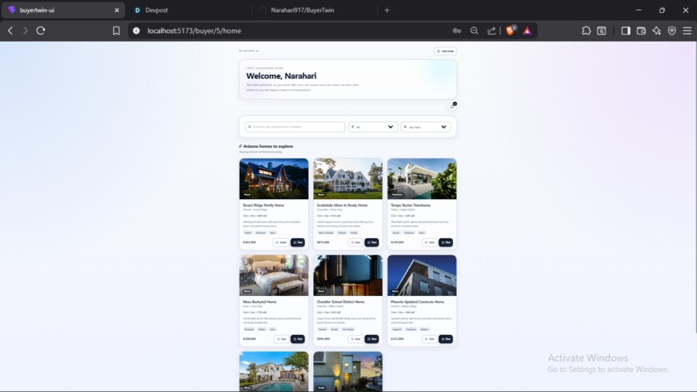Open the saved homes compare icon with badge
This screenshot has width=697, height=392.
pyautogui.click(x=452, y=106)
